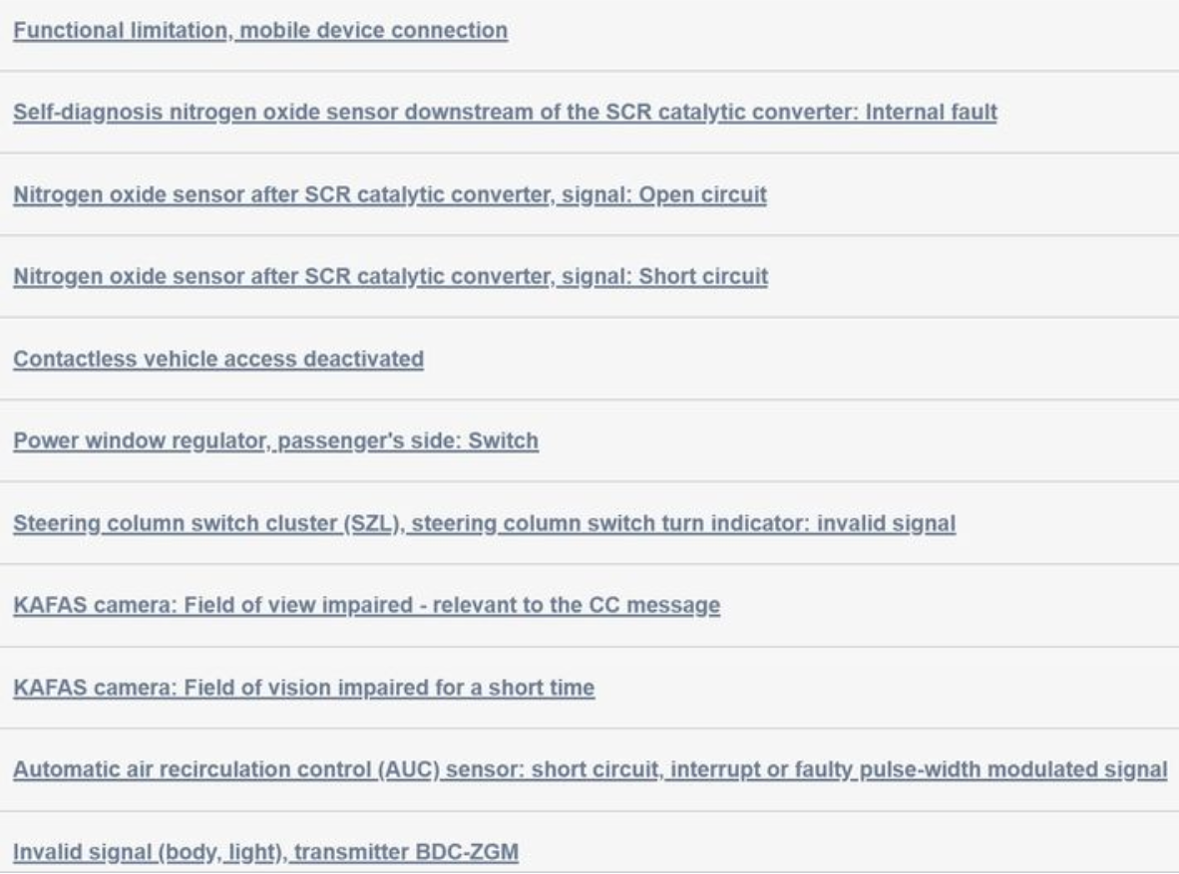Select the list row for mobile device connection fault
The width and height of the screenshot is (1179, 874).
pyautogui.click(x=589, y=35)
